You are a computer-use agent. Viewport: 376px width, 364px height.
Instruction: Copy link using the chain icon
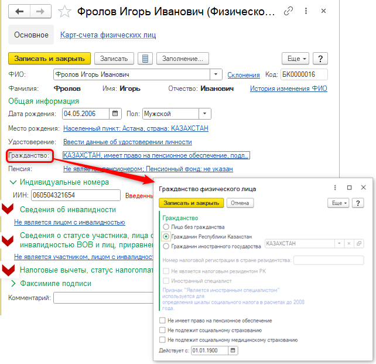click(x=288, y=11)
